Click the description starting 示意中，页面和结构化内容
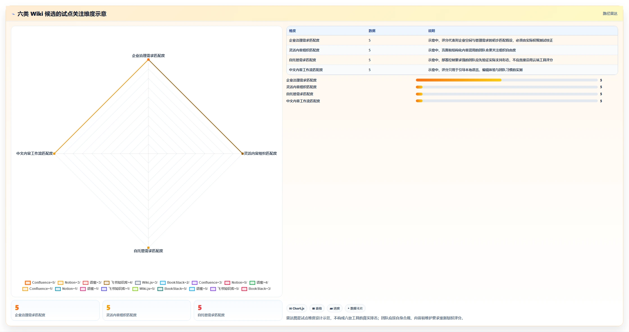The image size is (629, 332). pos(472,50)
